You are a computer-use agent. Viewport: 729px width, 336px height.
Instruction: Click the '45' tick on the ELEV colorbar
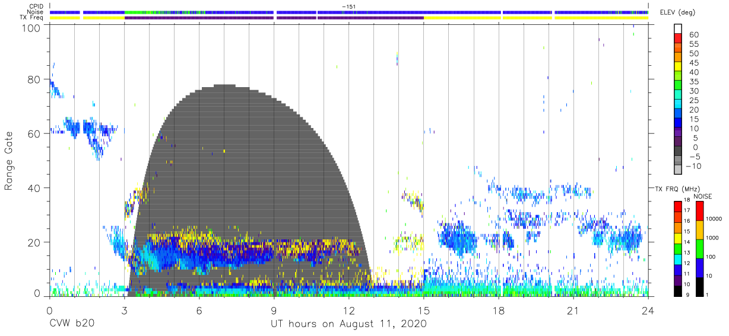pos(693,63)
